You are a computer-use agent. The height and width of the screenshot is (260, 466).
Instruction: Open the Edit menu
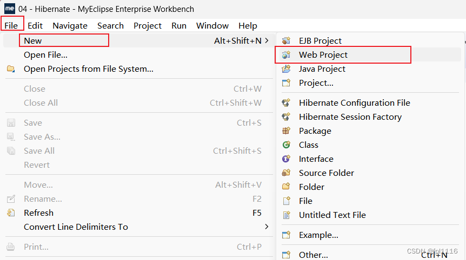tap(35, 25)
